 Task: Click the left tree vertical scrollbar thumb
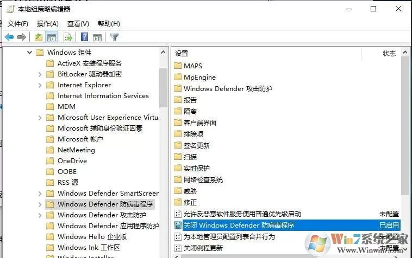163,88
